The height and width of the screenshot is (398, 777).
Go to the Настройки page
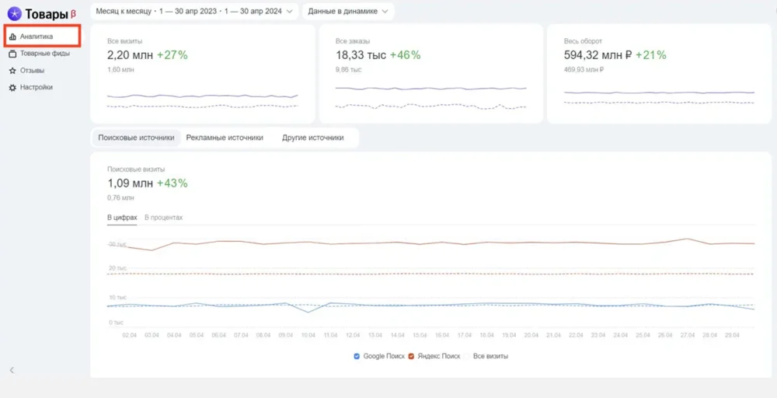pyautogui.click(x=37, y=88)
